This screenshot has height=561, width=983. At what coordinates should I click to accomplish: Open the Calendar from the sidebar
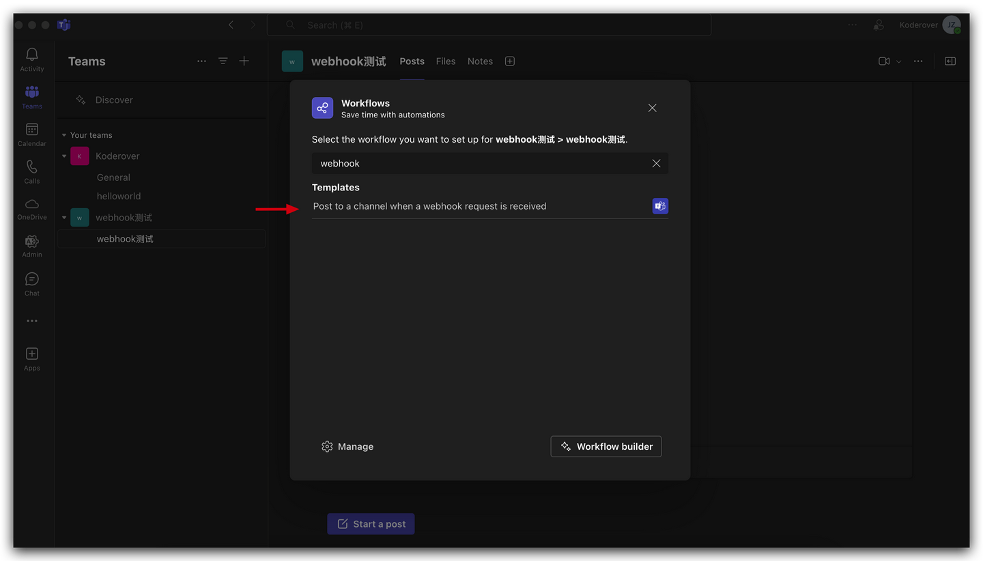(x=31, y=134)
